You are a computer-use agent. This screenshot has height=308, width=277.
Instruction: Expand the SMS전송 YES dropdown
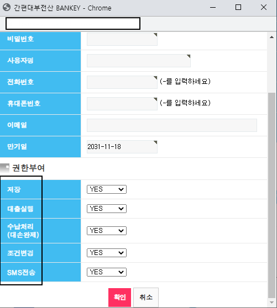coord(107,272)
